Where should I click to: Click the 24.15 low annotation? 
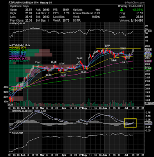click(x=125, y=62)
